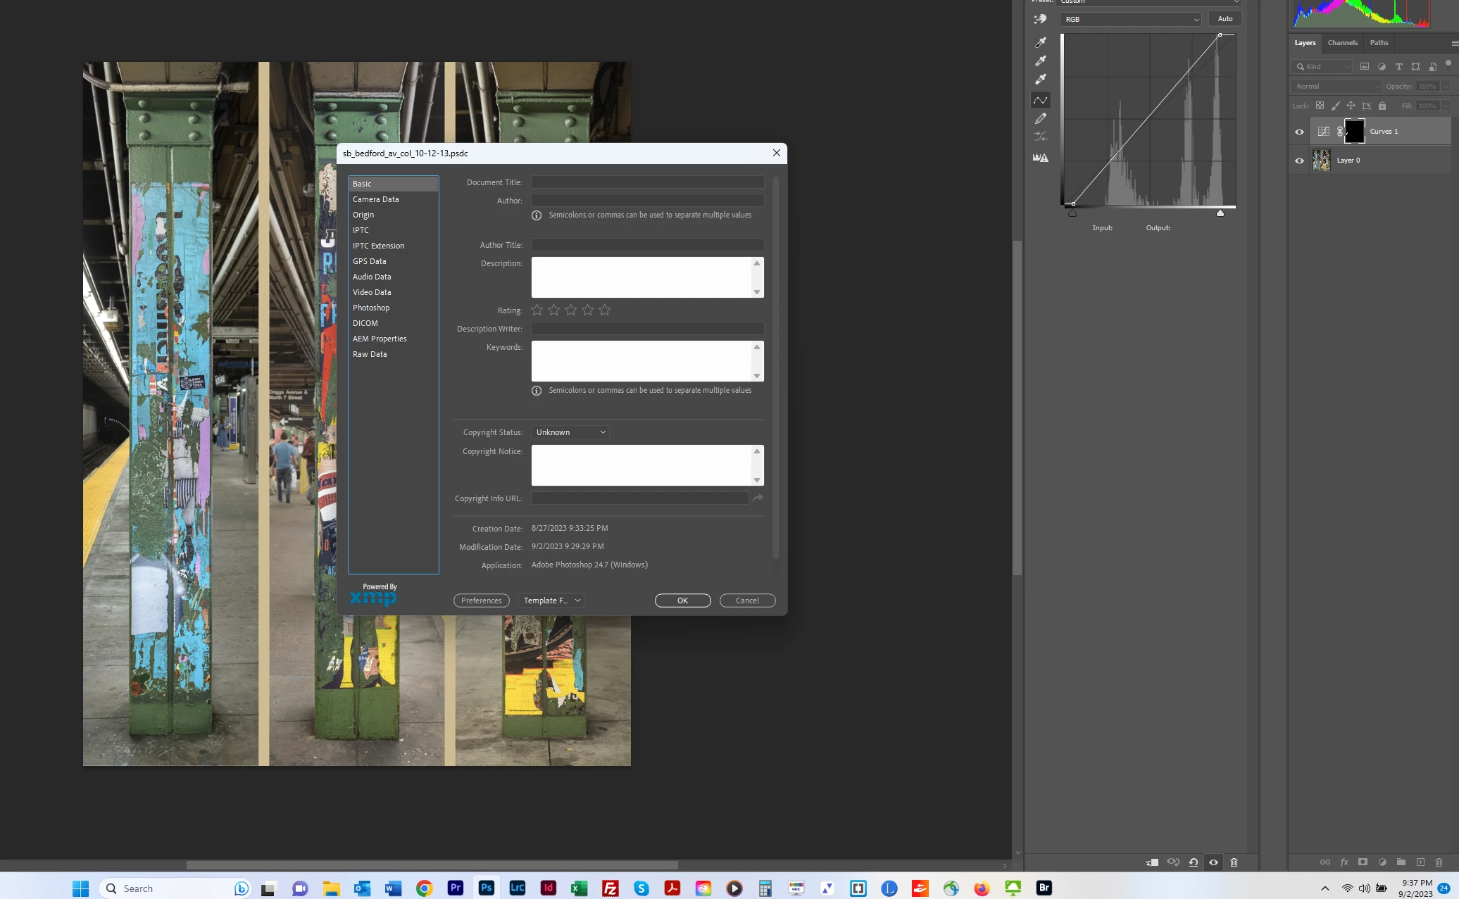Select Camera Data in the metadata sidebar

click(375, 199)
